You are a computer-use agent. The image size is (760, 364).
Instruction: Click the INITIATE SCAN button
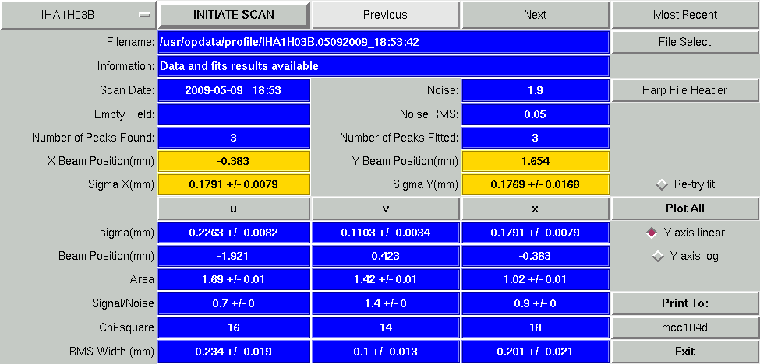(234, 15)
